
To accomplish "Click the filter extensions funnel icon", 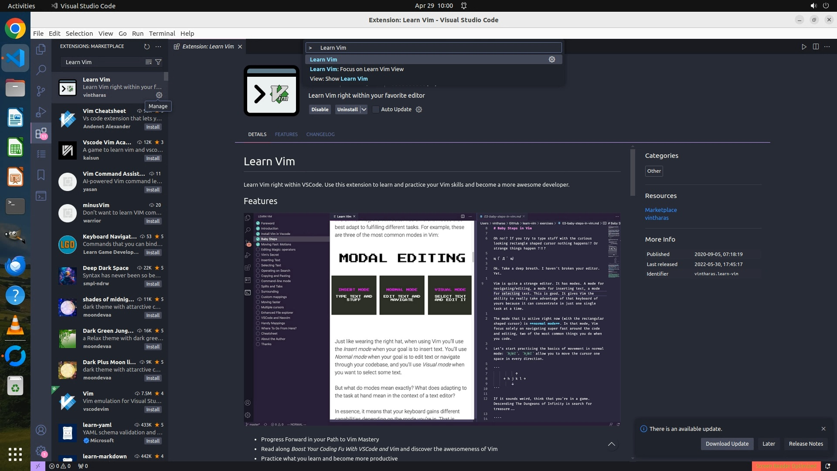I will (x=159, y=62).
